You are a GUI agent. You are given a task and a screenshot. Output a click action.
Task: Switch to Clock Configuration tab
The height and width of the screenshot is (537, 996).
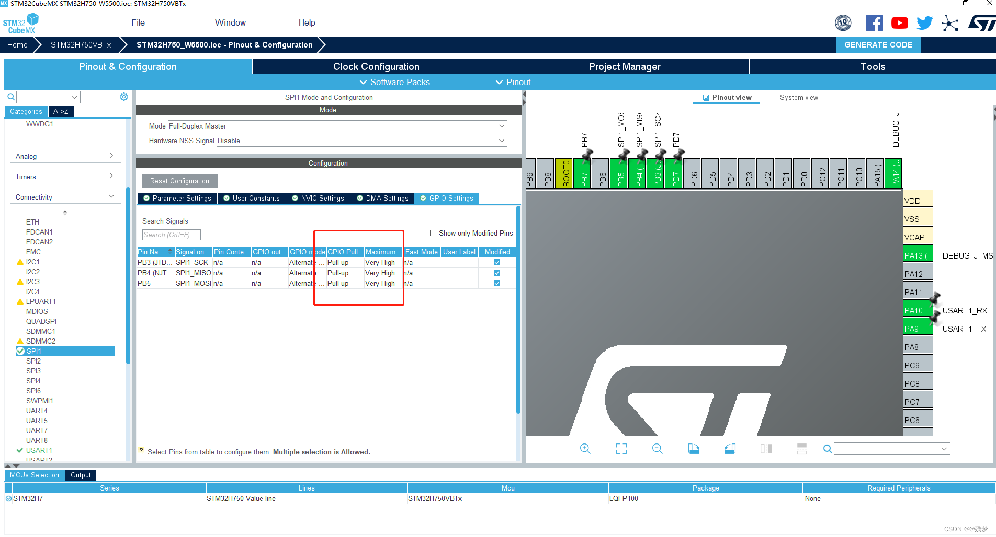[376, 66]
